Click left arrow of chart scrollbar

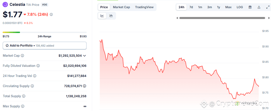(177, 18)
